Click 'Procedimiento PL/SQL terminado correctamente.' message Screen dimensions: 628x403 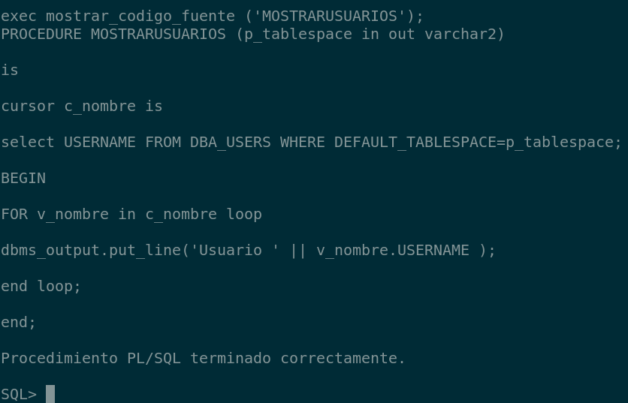click(203, 358)
